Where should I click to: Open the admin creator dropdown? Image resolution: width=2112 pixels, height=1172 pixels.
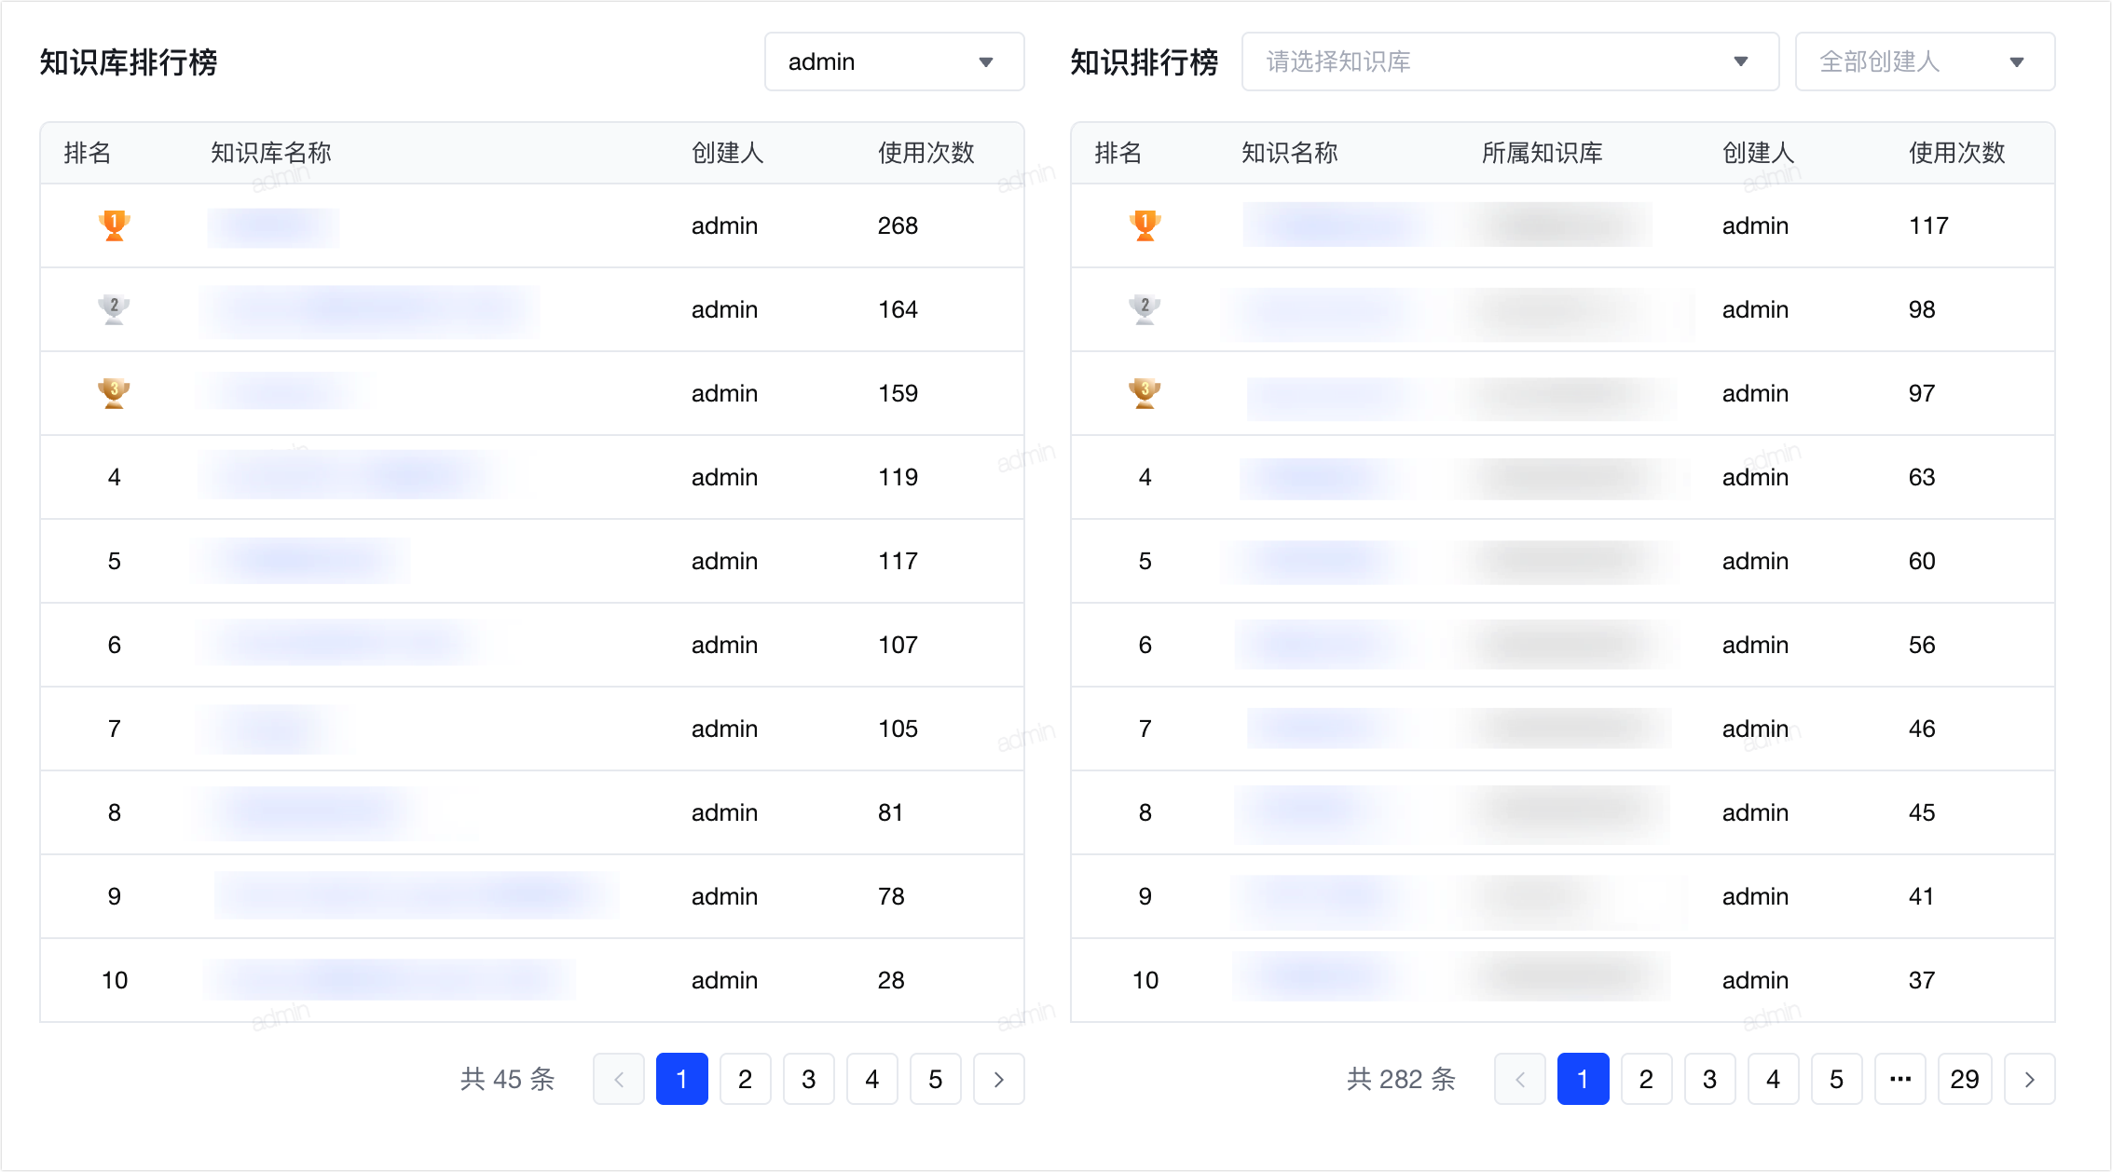(893, 61)
